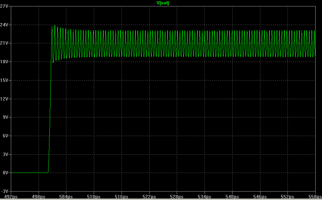Click the 528µs time axis label

[177, 197]
